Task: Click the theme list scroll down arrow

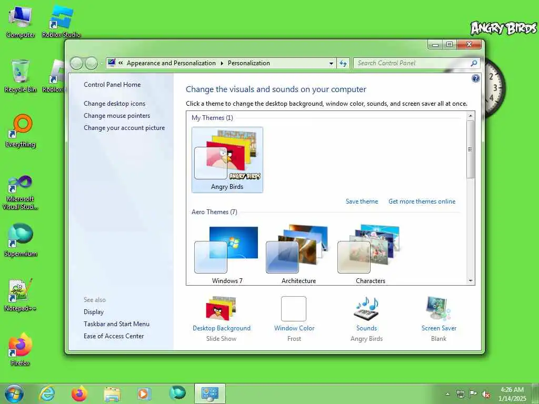Action: click(471, 281)
